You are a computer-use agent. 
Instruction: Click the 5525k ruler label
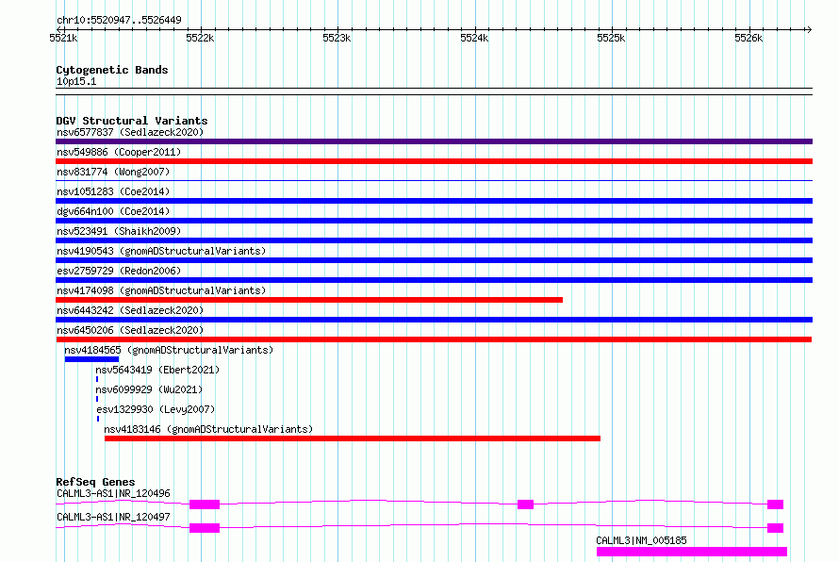point(611,38)
